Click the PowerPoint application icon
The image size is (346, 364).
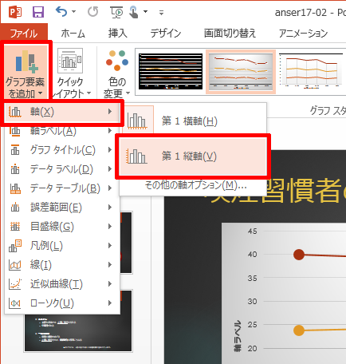point(15,12)
